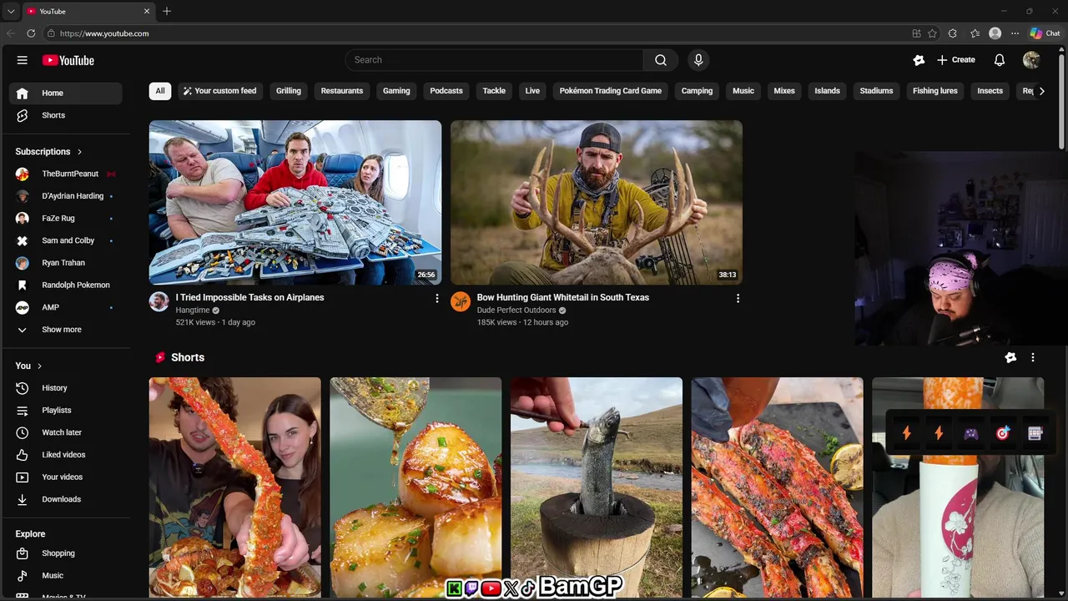This screenshot has height=601, width=1068.
Task: Open a new browser tab
Action: pos(167,11)
